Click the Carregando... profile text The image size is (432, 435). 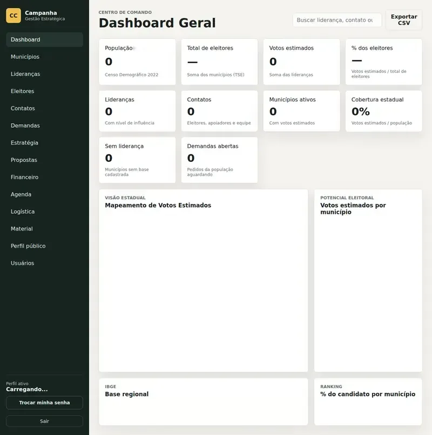click(27, 389)
